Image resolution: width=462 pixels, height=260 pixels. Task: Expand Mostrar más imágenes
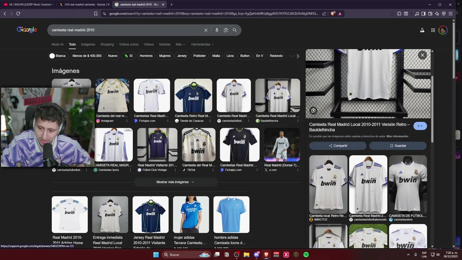[175, 182]
